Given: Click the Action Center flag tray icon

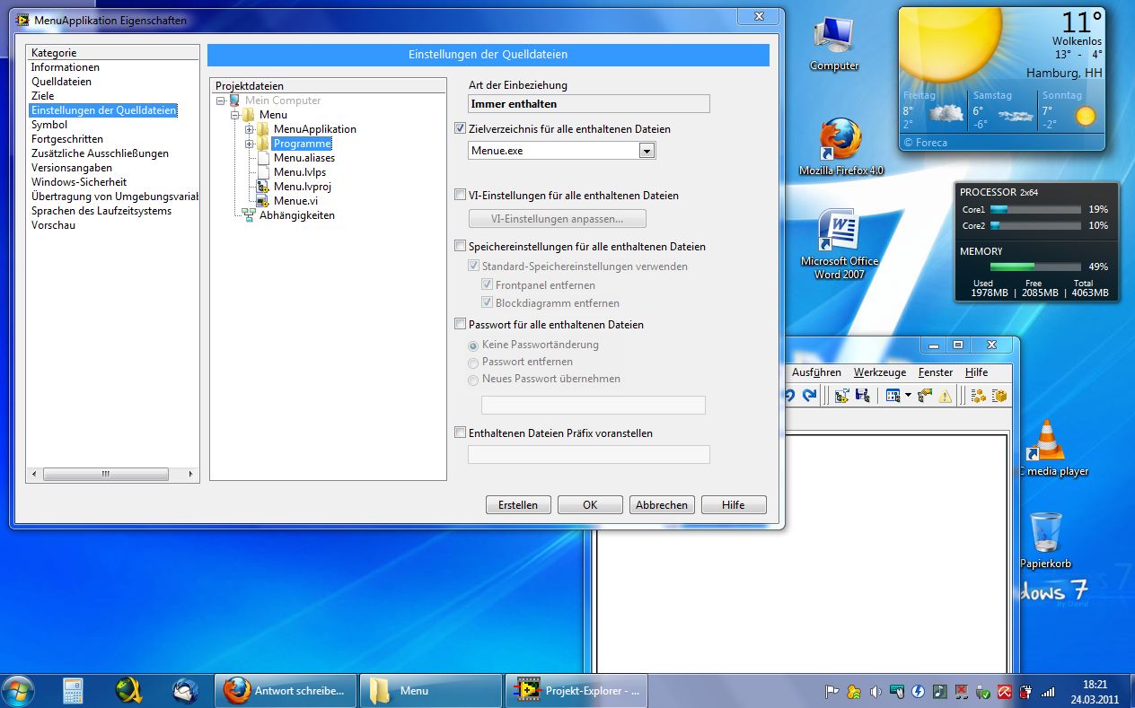Looking at the screenshot, I should (831, 693).
